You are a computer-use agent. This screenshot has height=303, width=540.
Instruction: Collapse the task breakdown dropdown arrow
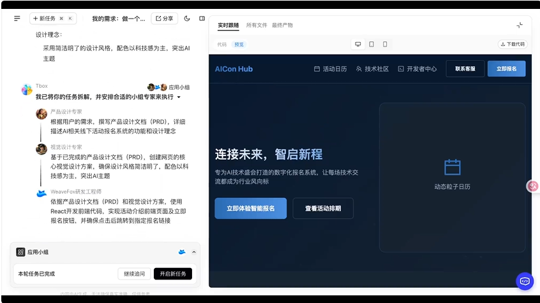pyautogui.click(x=179, y=97)
